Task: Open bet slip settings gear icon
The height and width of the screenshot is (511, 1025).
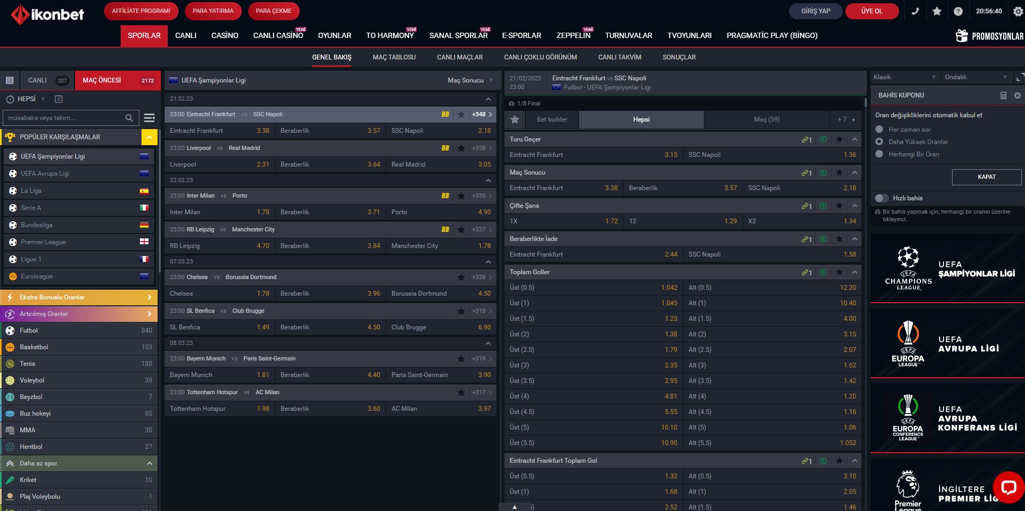Action: (1017, 95)
